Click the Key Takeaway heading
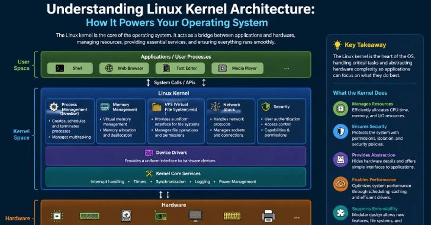The width and height of the screenshot is (431, 225). click(x=365, y=45)
